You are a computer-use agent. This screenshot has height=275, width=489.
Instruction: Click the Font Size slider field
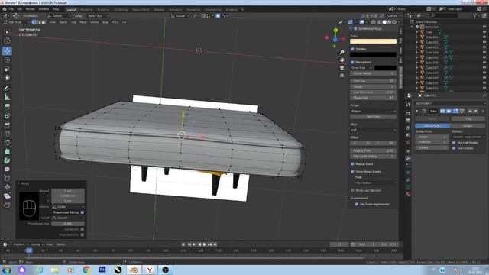374,81
